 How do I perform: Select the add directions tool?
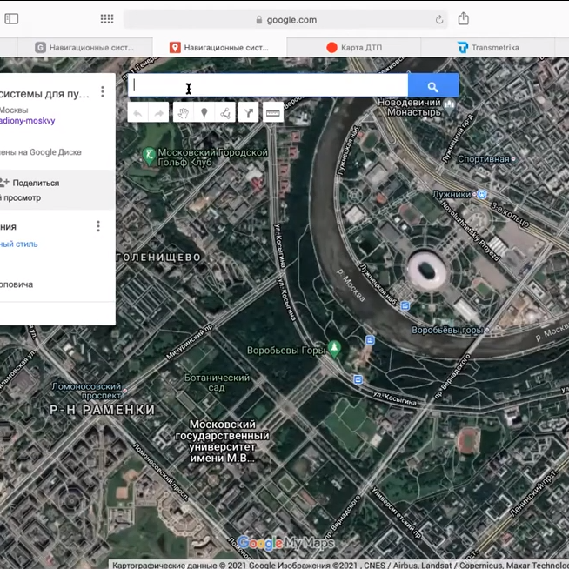[249, 113]
